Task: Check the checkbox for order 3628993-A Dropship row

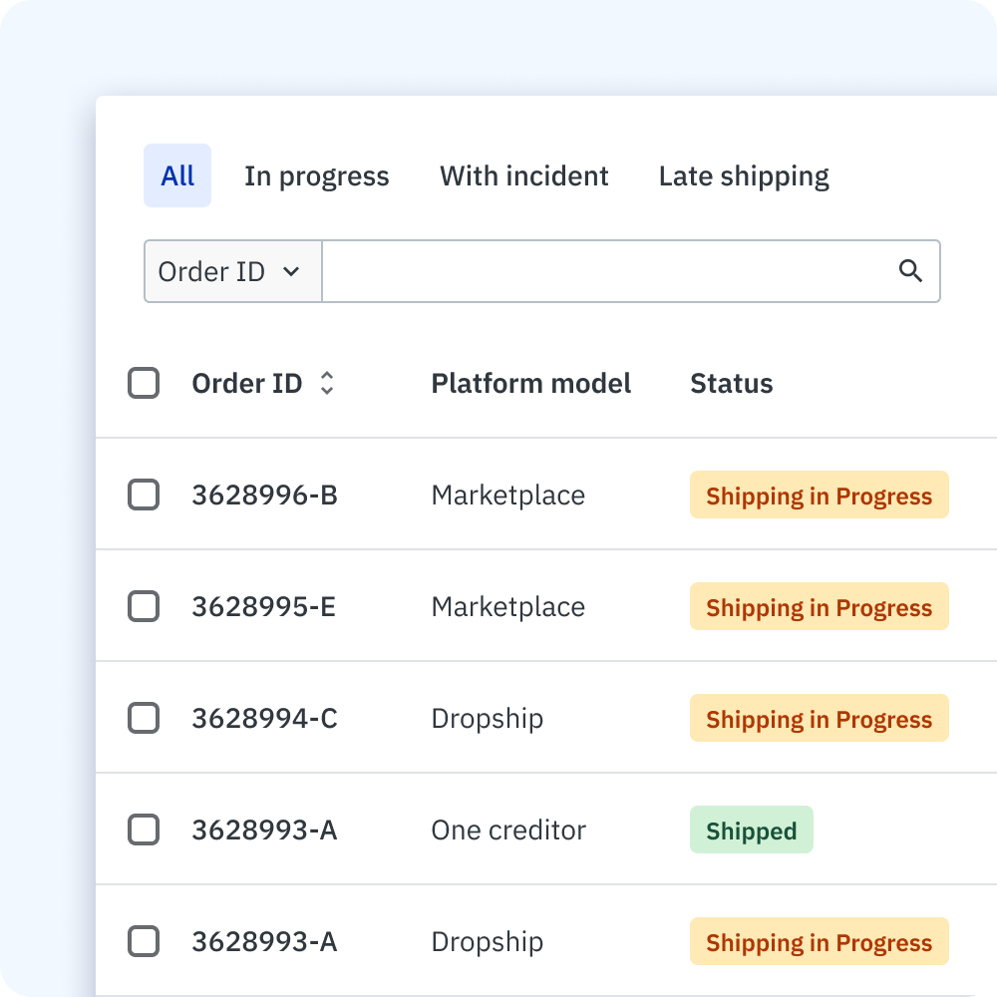Action: [x=144, y=941]
